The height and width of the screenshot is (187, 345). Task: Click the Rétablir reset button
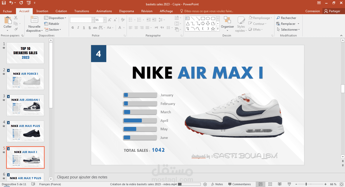pyautogui.click(x=52, y=24)
